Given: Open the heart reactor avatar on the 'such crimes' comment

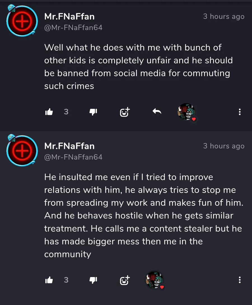Looking at the screenshot, I should [x=186, y=112].
